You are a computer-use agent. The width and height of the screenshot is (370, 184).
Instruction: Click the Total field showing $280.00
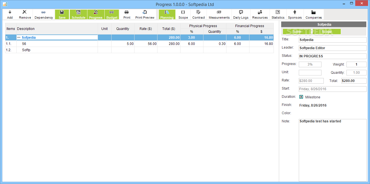pos(354,81)
